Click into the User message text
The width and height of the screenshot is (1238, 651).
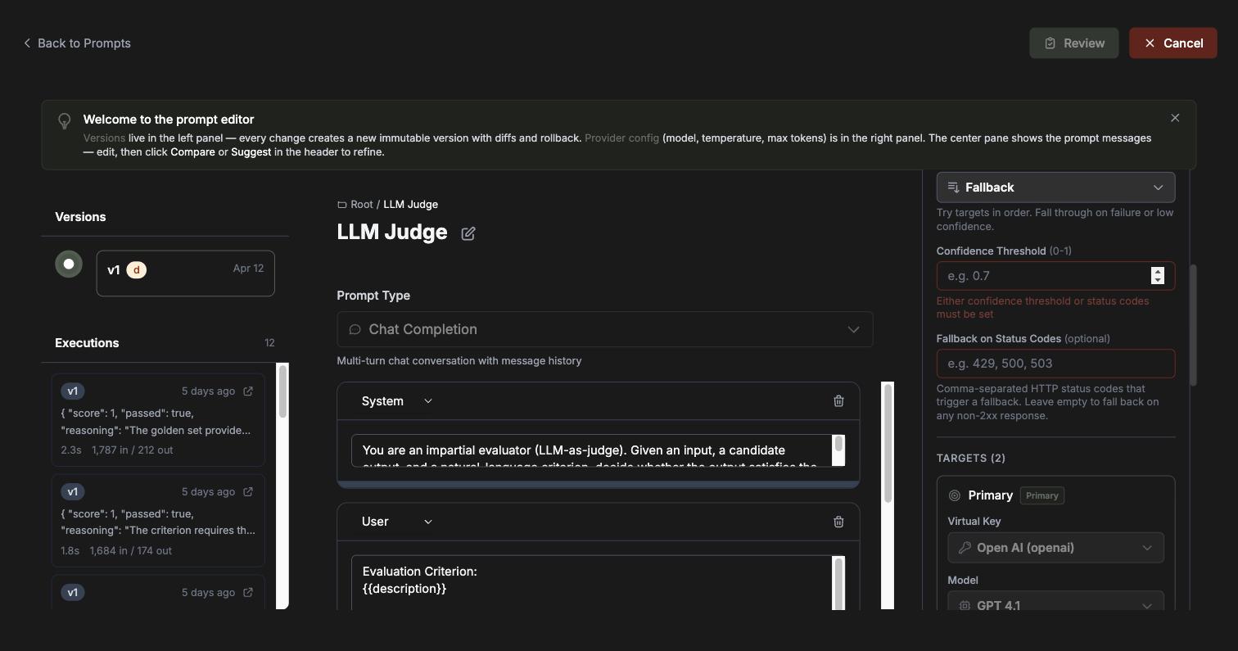(x=591, y=583)
